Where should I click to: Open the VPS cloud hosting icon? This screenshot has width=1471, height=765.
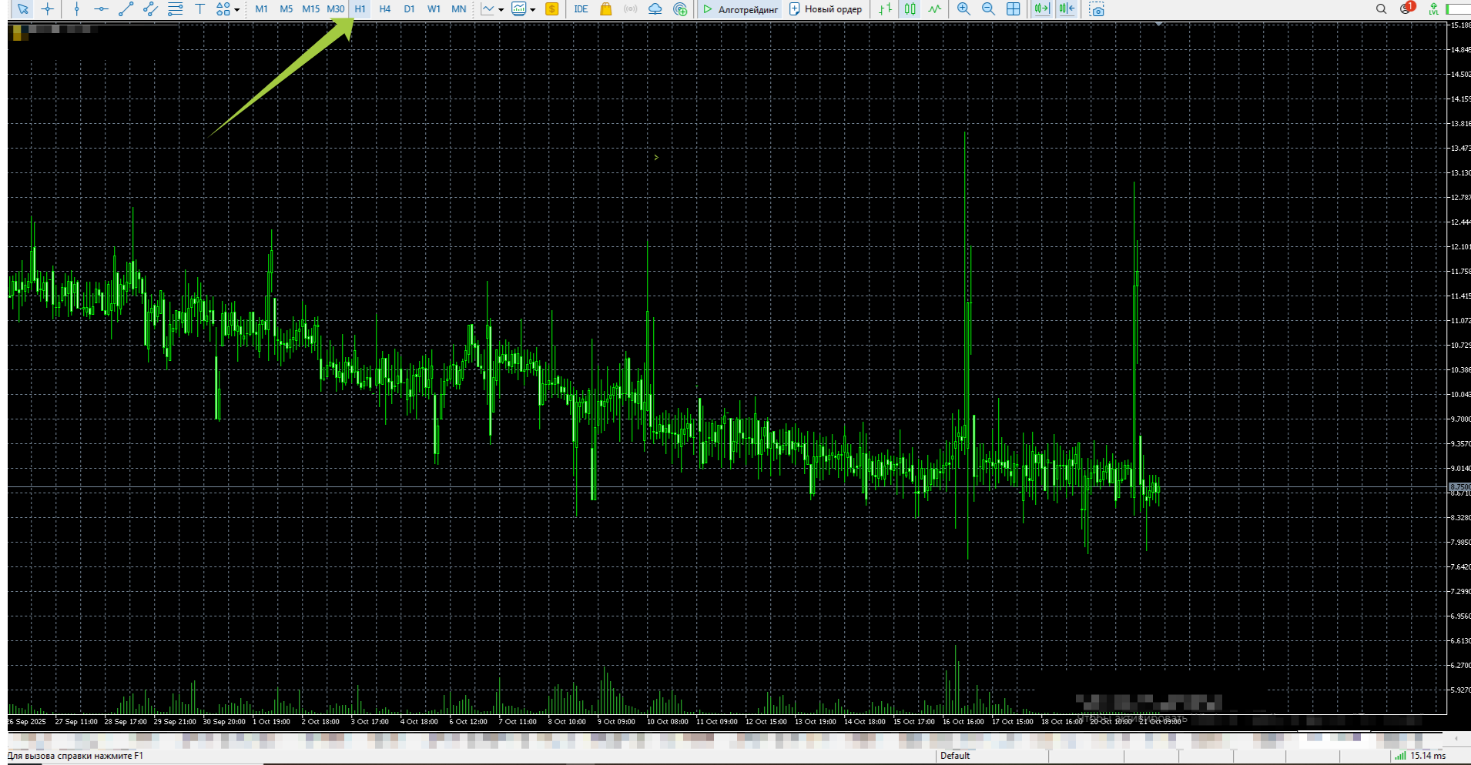pos(655,9)
